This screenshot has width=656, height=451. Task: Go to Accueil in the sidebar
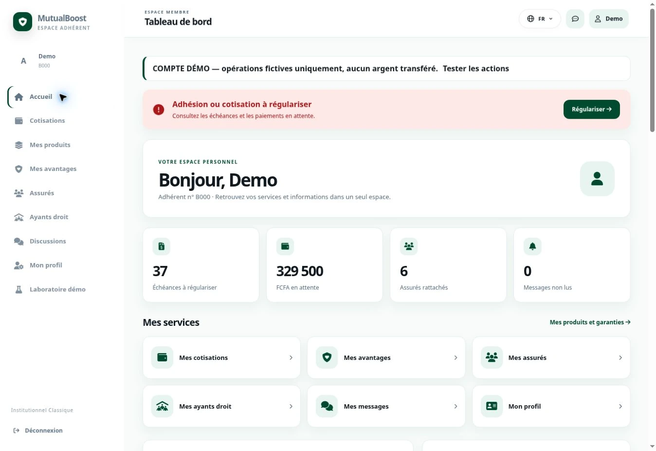tap(62, 97)
